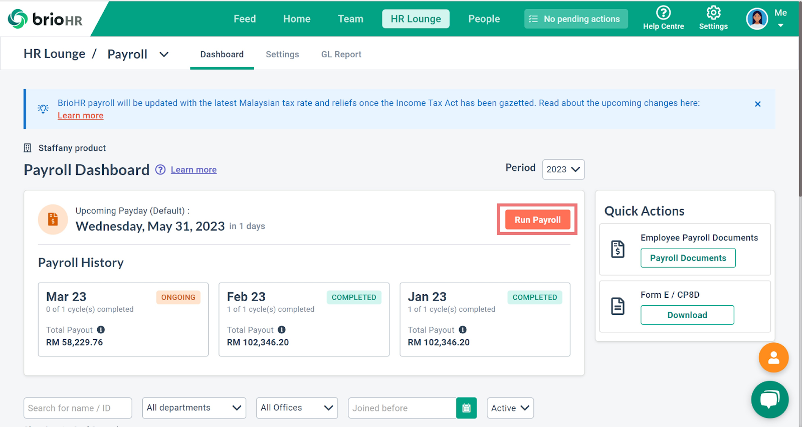
Task: Open the calendar date picker icon
Action: (x=466, y=408)
